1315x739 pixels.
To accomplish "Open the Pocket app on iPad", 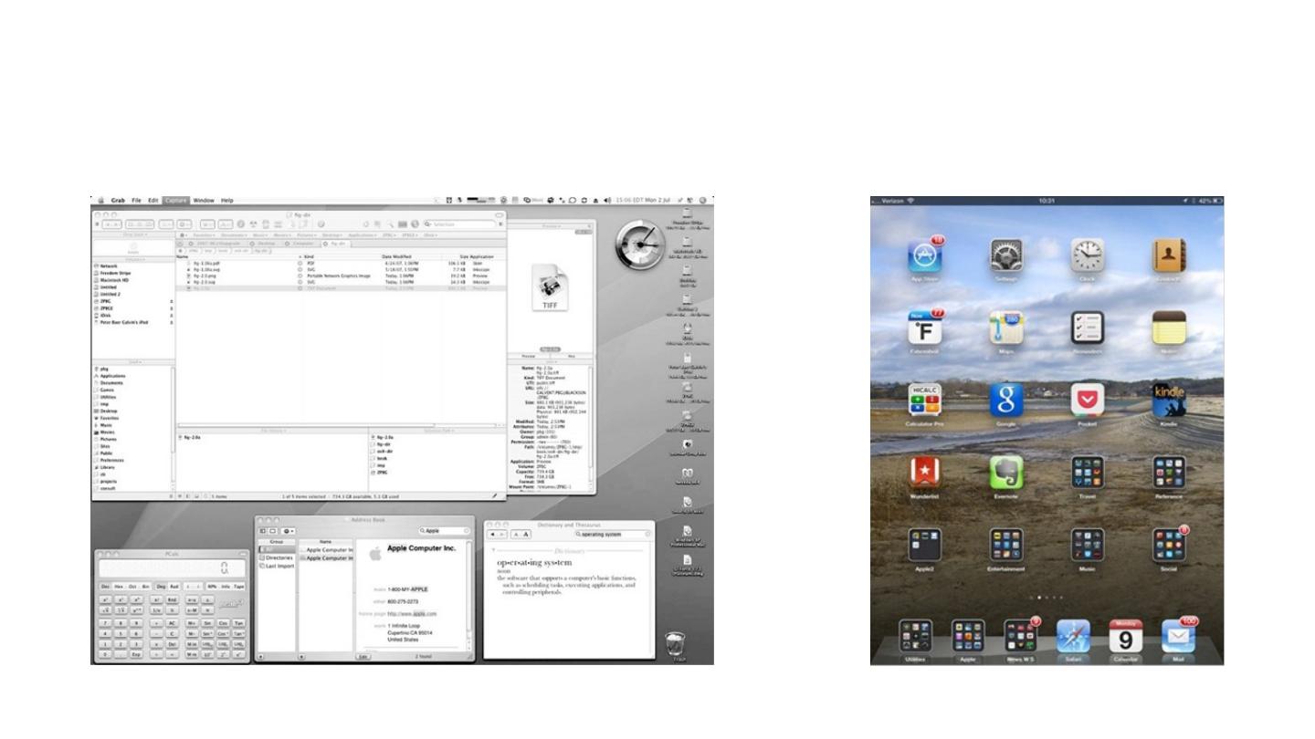I will click(1087, 400).
